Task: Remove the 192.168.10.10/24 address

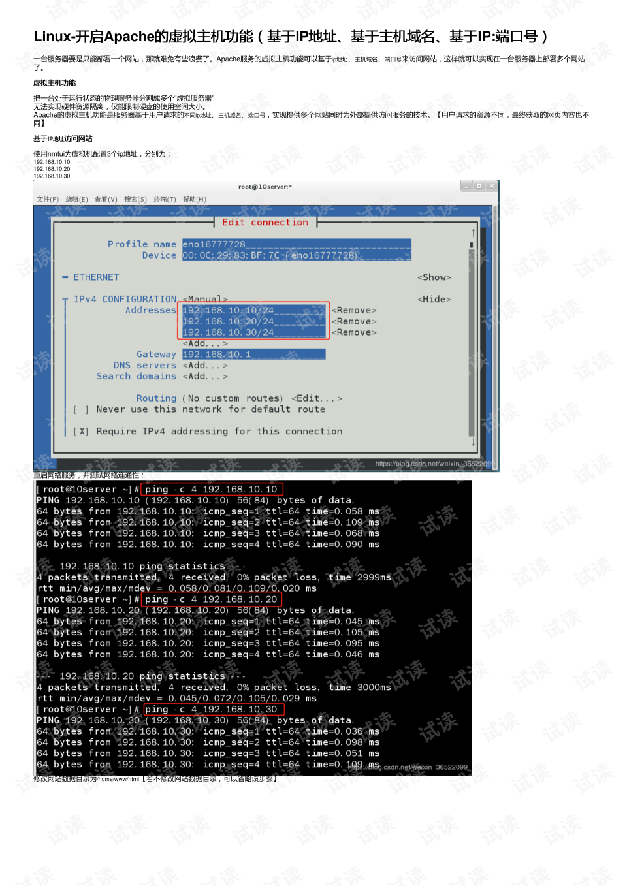Action: 354,311
